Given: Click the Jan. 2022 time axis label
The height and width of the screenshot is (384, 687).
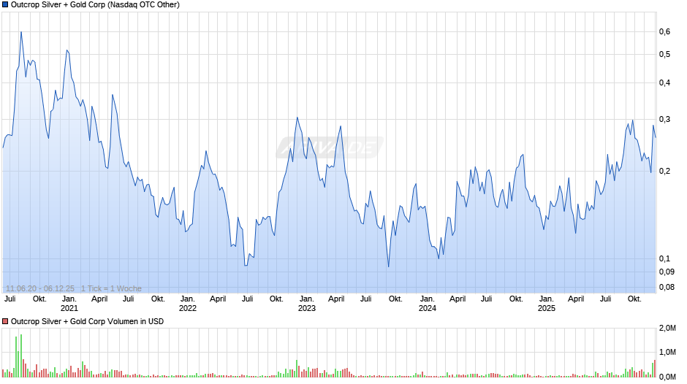Looking at the screenshot, I should pyautogui.click(x=188, y=304).
